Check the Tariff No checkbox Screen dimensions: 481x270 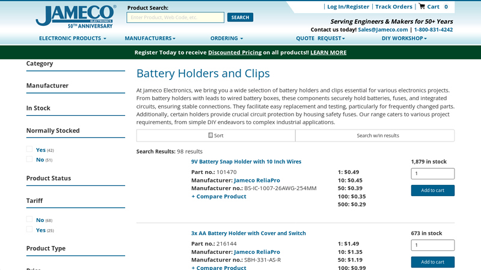pyautogui.click(x=29, y=219)
